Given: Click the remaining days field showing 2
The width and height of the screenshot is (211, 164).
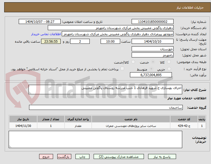Looking at the screenshot, I should tap(80, 41).
